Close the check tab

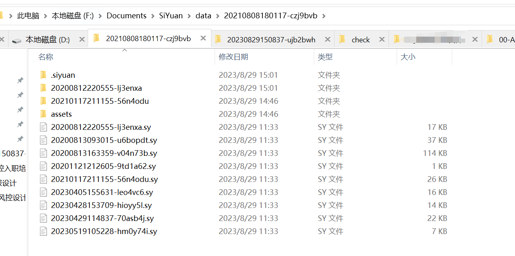pos(382,39)
